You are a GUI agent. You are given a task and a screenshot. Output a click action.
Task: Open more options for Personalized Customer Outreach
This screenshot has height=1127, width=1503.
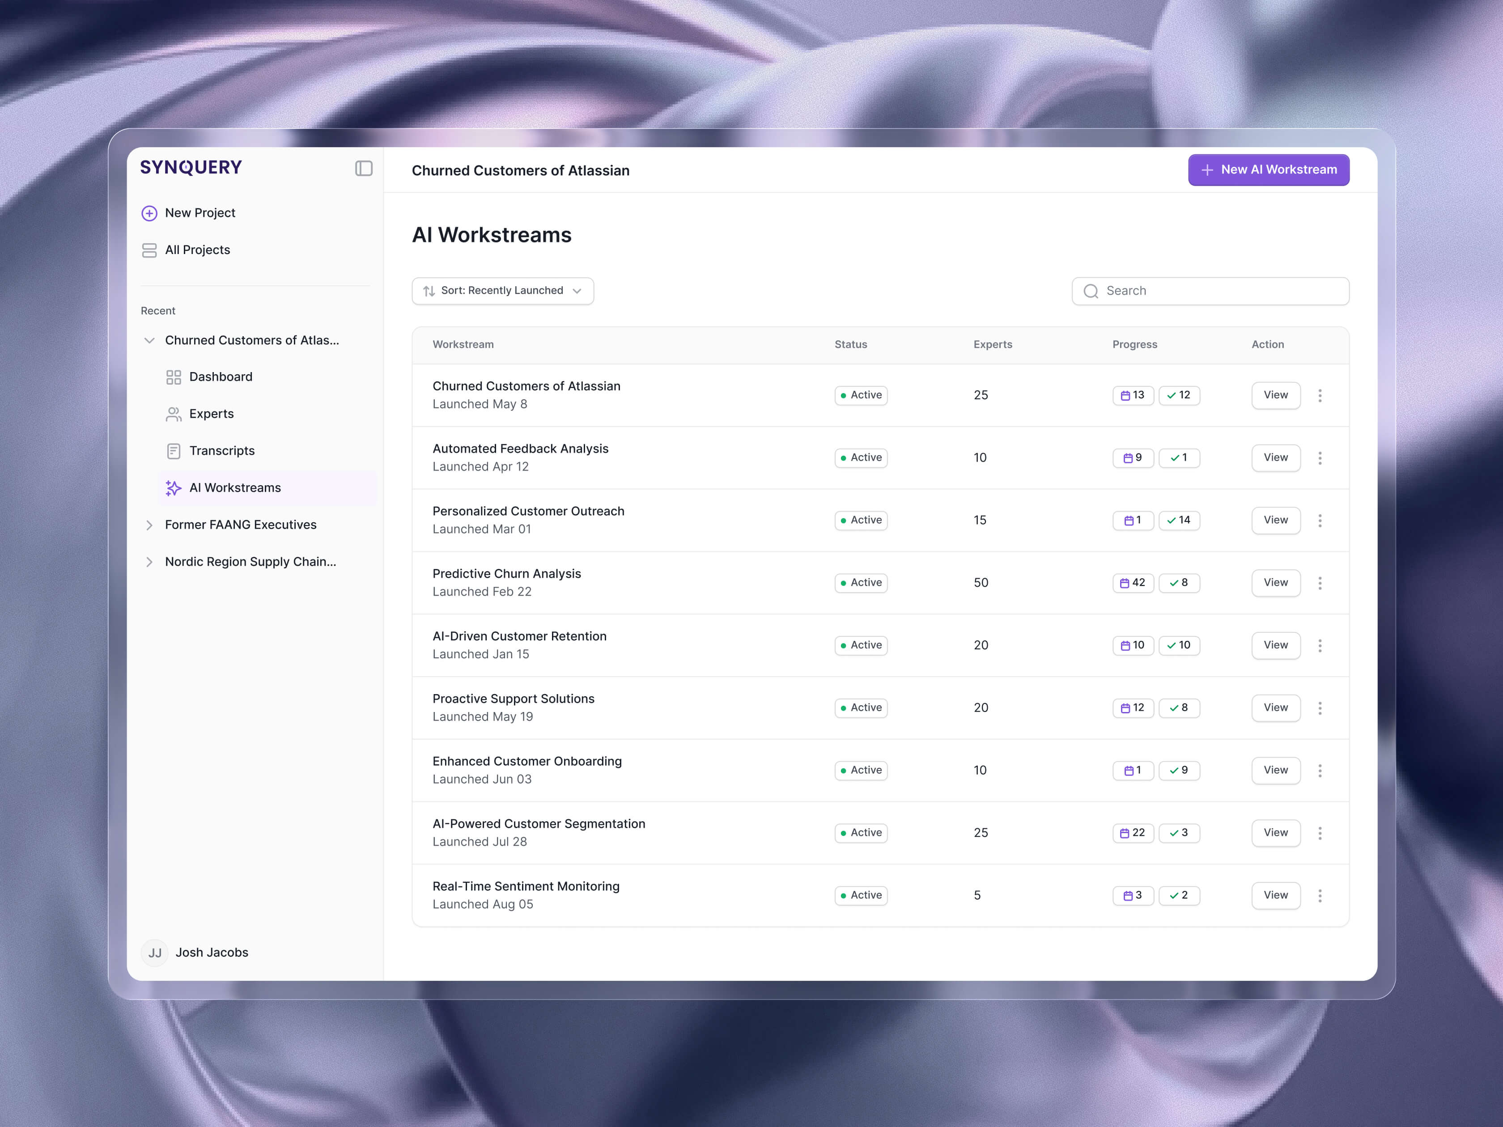(1320, 521)
